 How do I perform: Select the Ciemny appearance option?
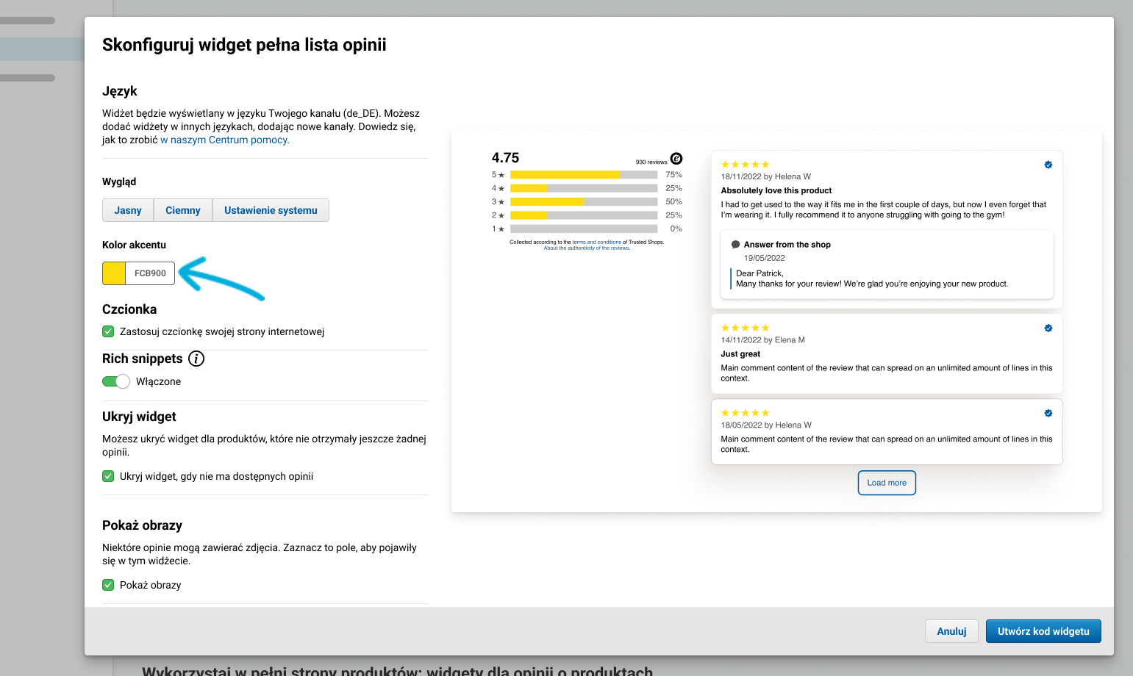click(183, 210)
